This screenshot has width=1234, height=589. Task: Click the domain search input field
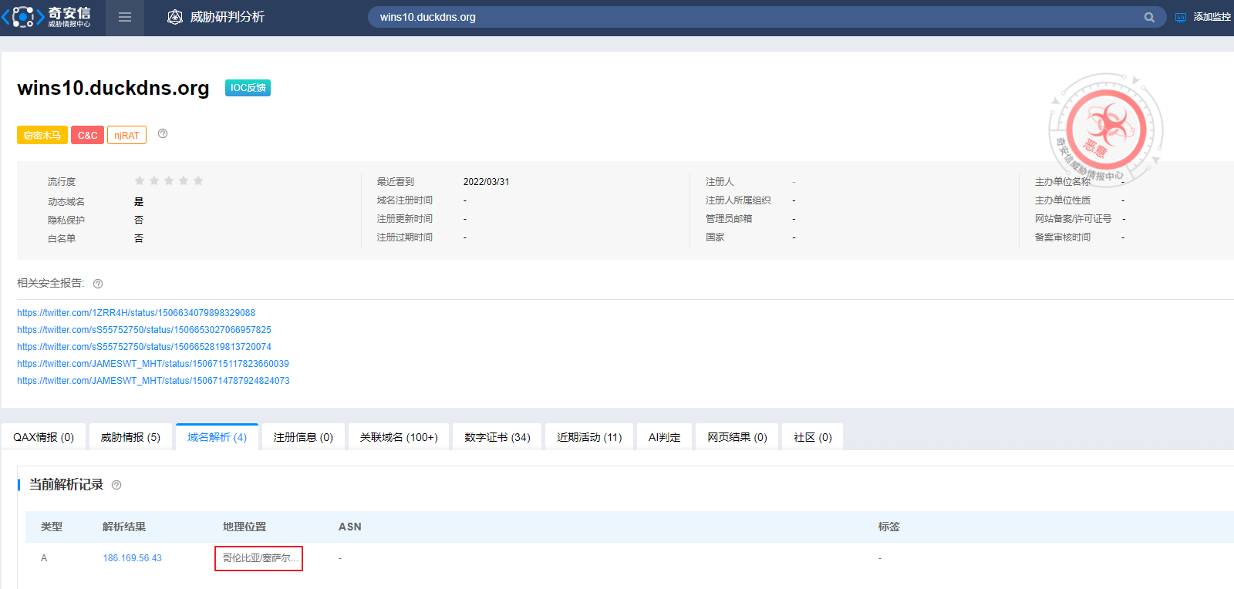pyautogui.click(x=756, y=17)
